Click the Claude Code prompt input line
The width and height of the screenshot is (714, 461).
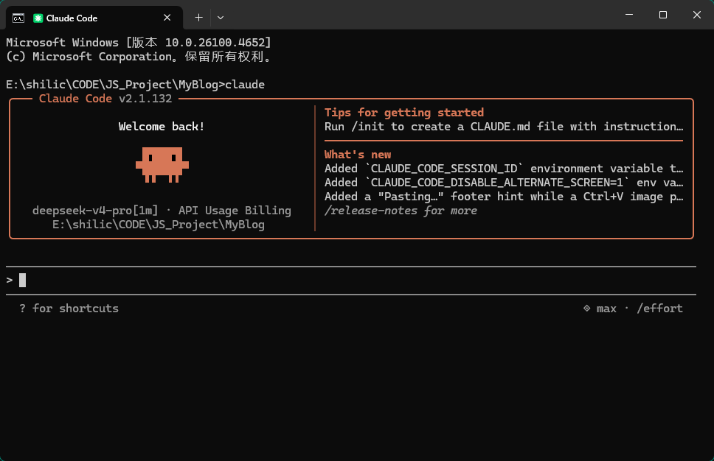click(350, 280)
